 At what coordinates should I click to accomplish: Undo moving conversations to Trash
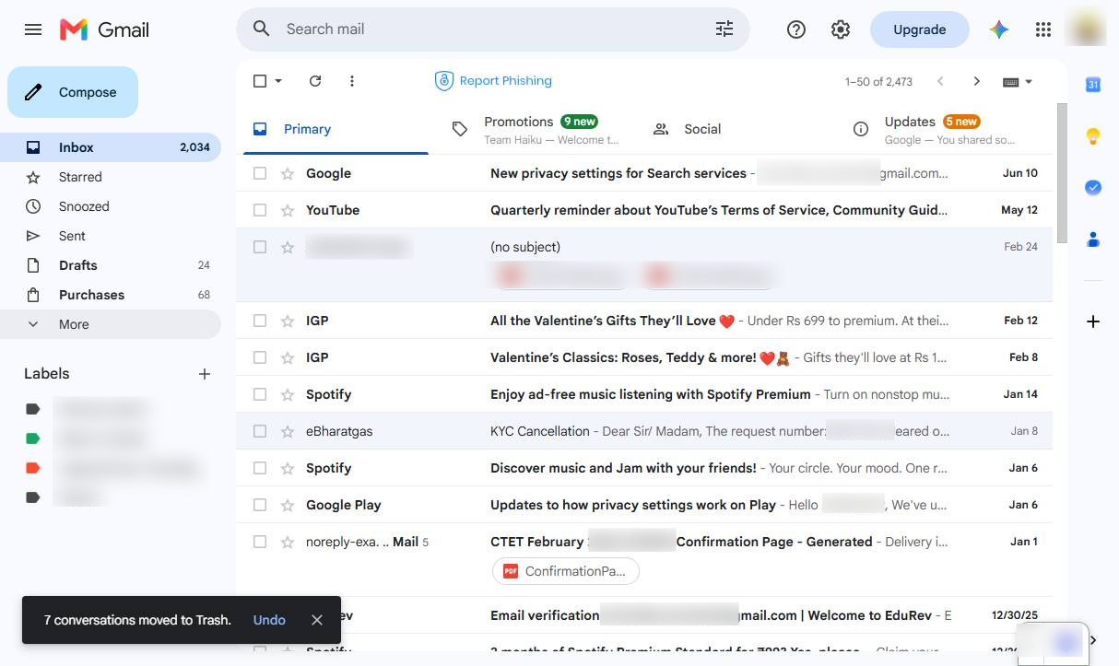(x=269, y=620)
